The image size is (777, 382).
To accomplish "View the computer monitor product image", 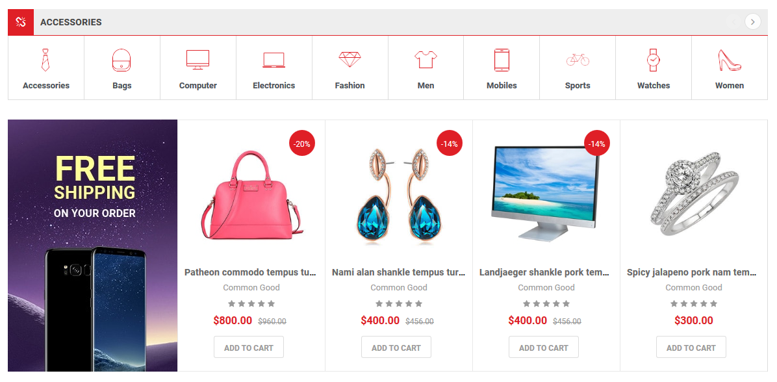I will 546,194.
